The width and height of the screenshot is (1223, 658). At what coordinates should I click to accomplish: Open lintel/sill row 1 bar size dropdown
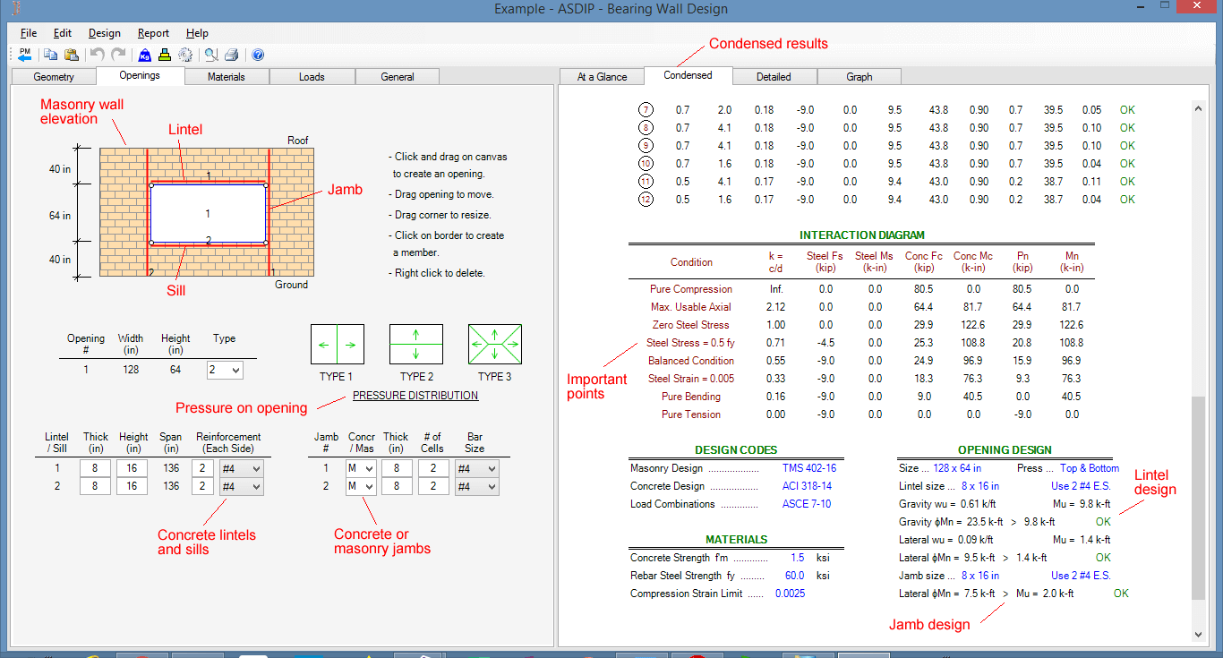coord(242,468)
